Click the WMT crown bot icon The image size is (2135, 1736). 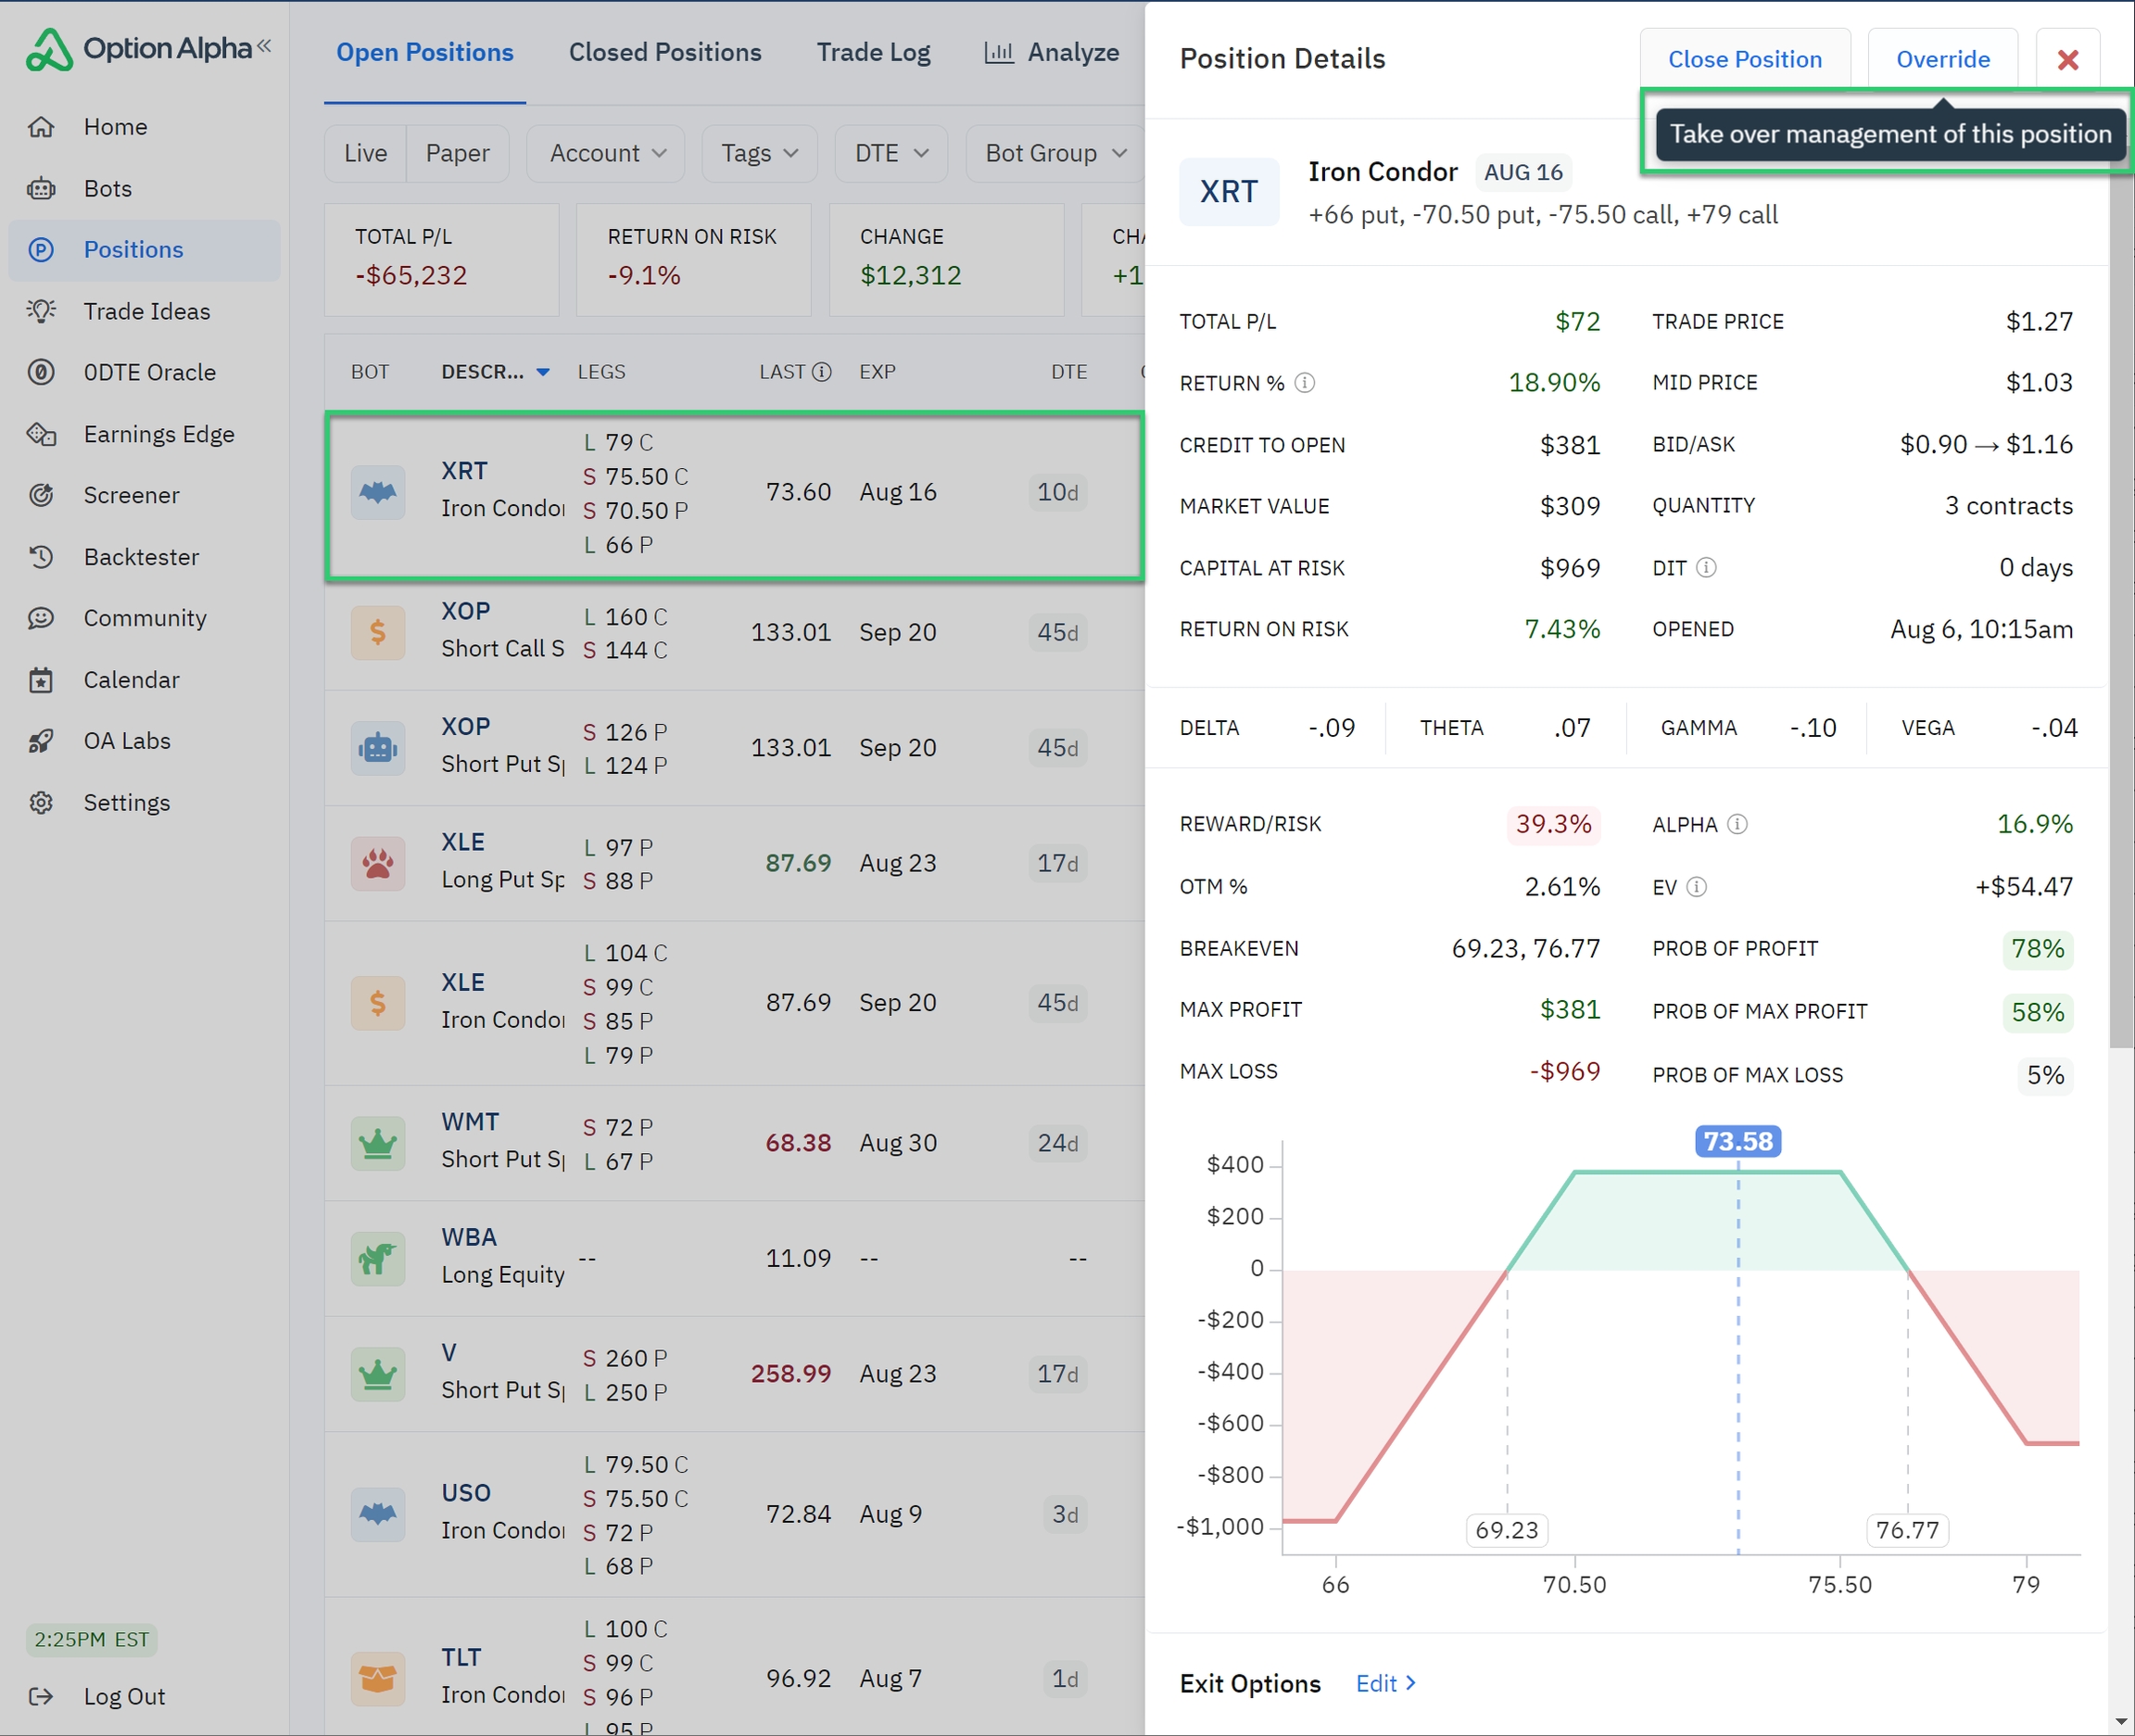point(378,1143)
